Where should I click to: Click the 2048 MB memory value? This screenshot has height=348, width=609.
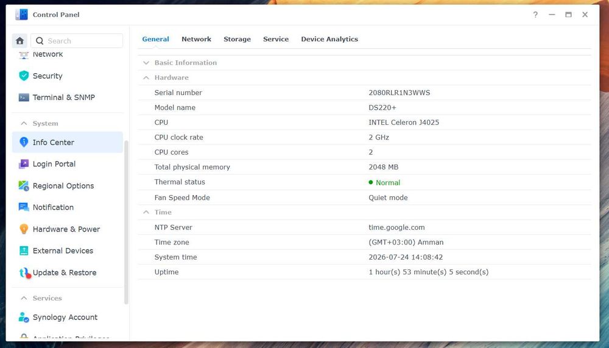pyautogui.click(x=383, y=167)
